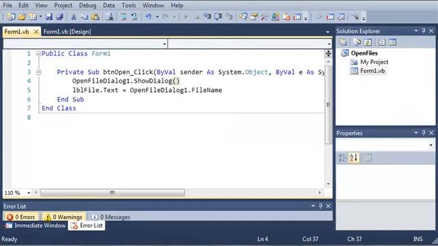The width and height of the screenshot is (438, 246).
Task: Click the horizontal scrollbar right arrow
Action: [x=320, y=193]
